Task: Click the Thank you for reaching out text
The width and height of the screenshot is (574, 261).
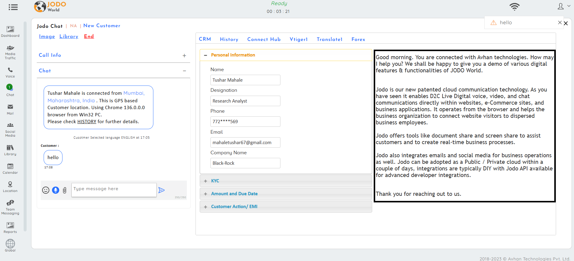Action: pos(418,194)
